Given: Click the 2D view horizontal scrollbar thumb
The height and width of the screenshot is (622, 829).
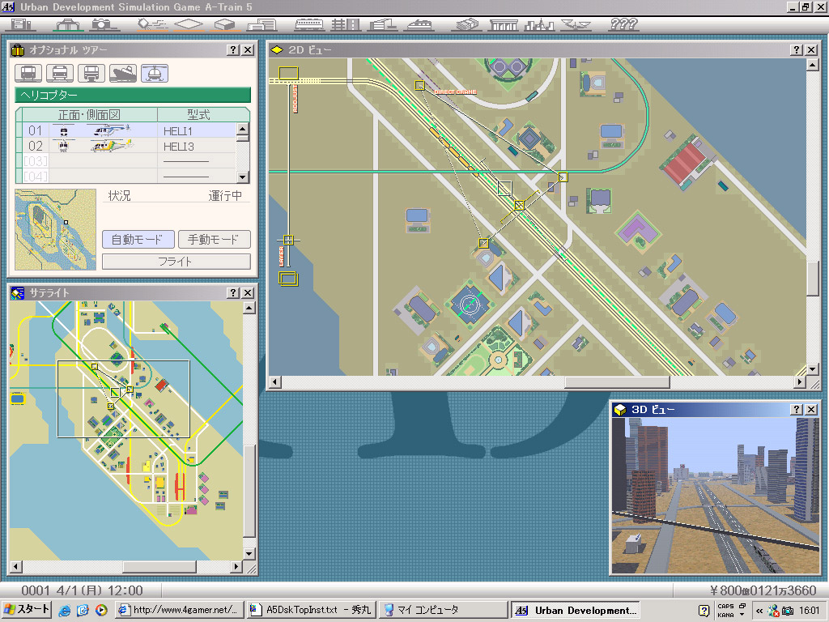Looking at the screenshot, I should 616,382.
